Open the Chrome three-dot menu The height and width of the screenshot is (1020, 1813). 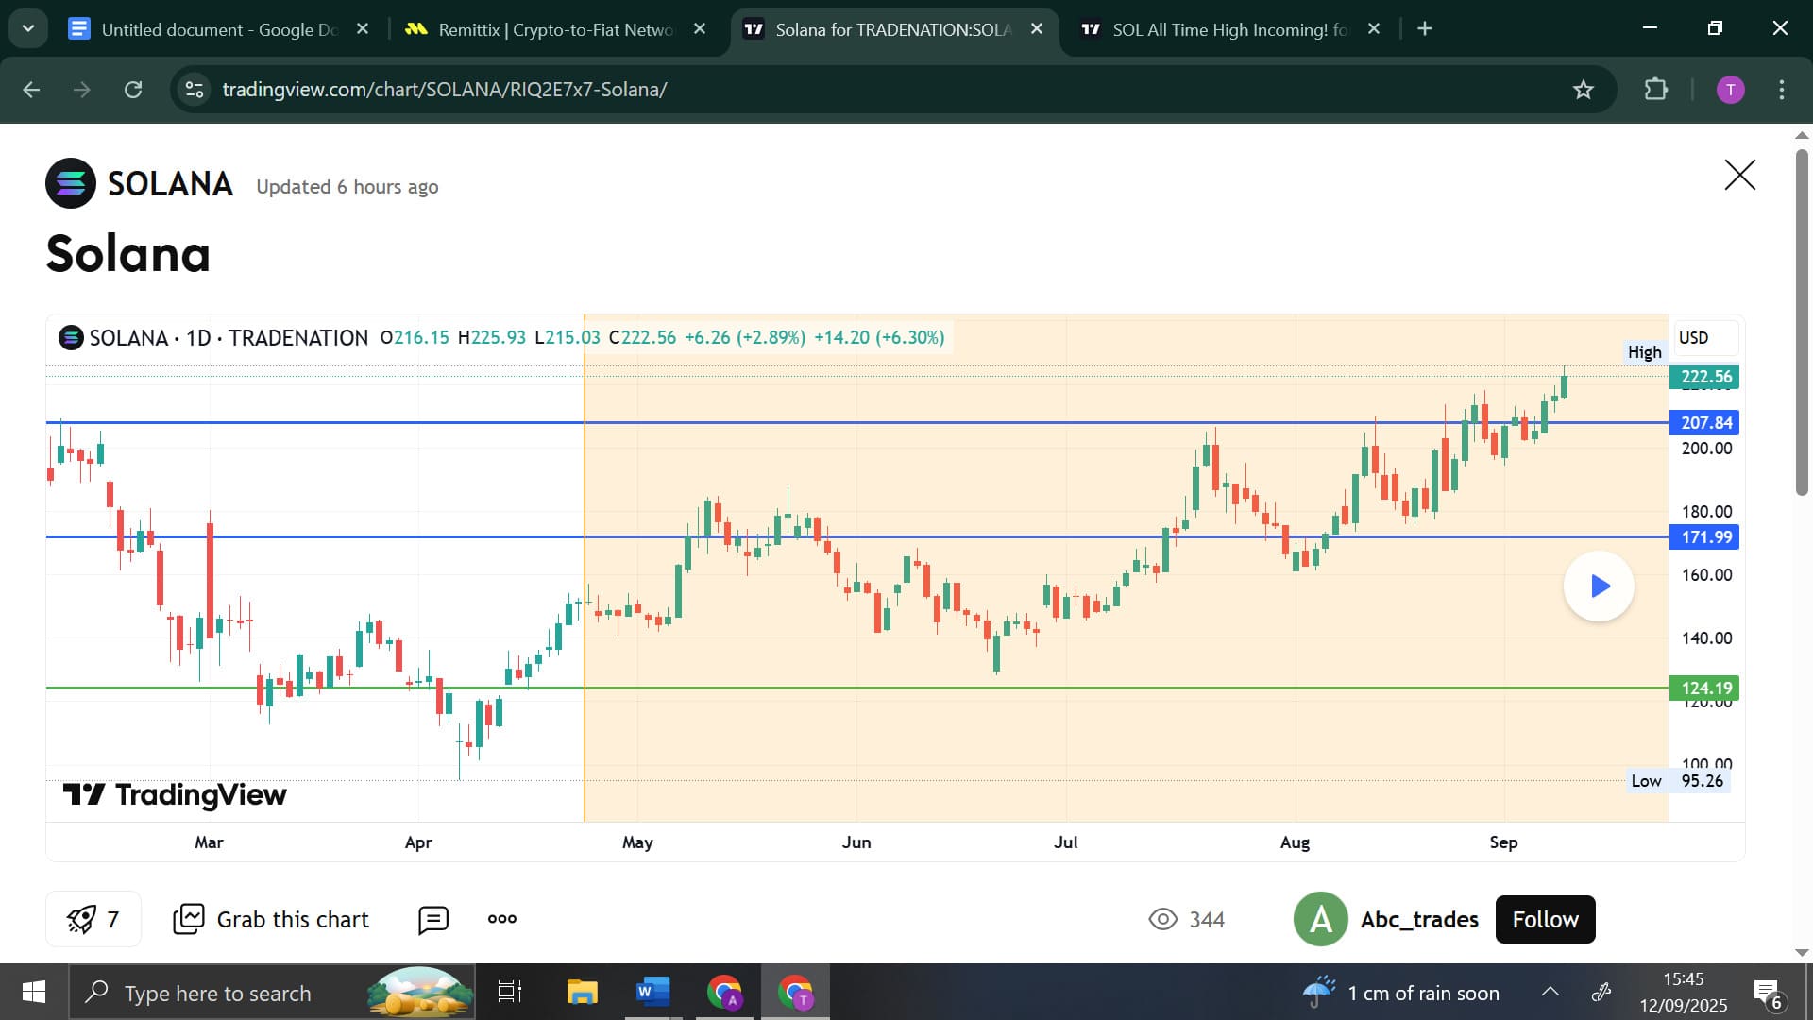click(x=1782, y=90)
